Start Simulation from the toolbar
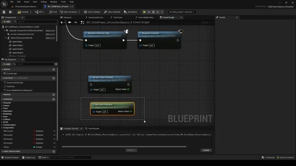296x166 pixels. (x=130, y=12)
